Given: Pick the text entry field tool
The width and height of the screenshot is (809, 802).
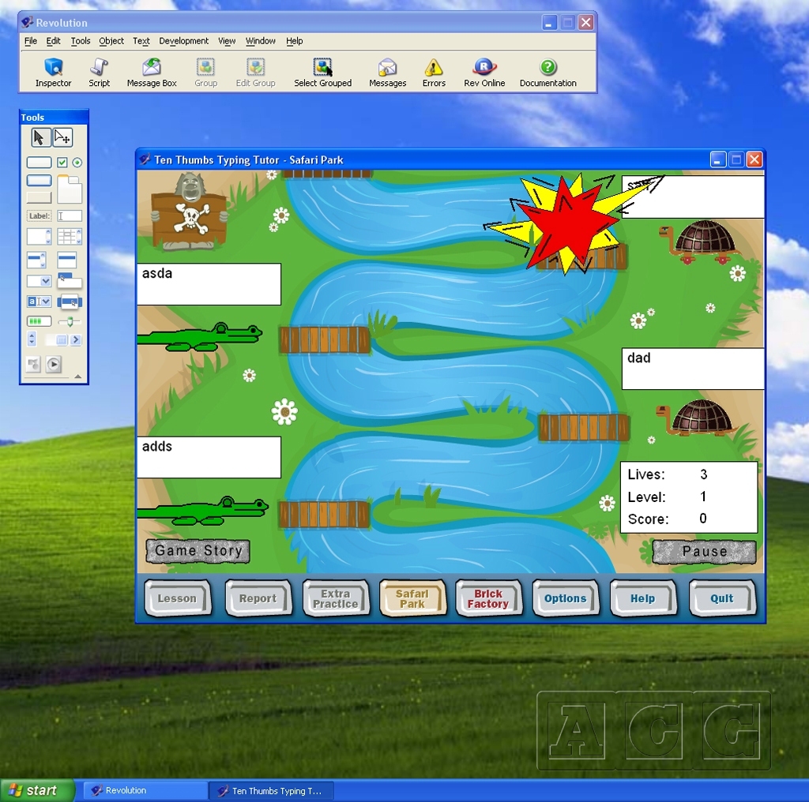Looking at the screenshot, I should (x=70, y=216).
